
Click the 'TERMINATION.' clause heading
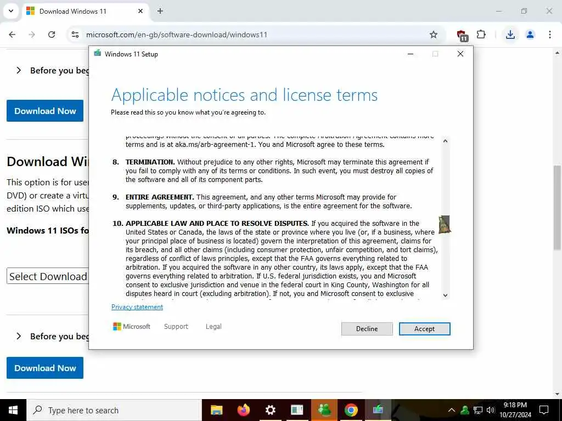150,162
